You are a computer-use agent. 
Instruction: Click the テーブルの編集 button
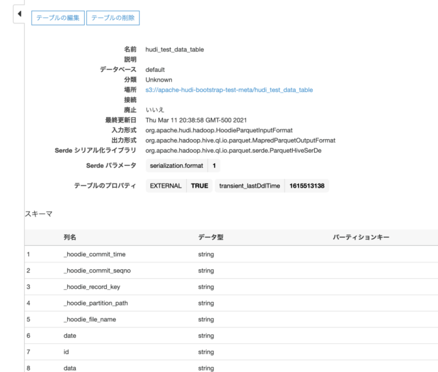[x=57, y=18]
